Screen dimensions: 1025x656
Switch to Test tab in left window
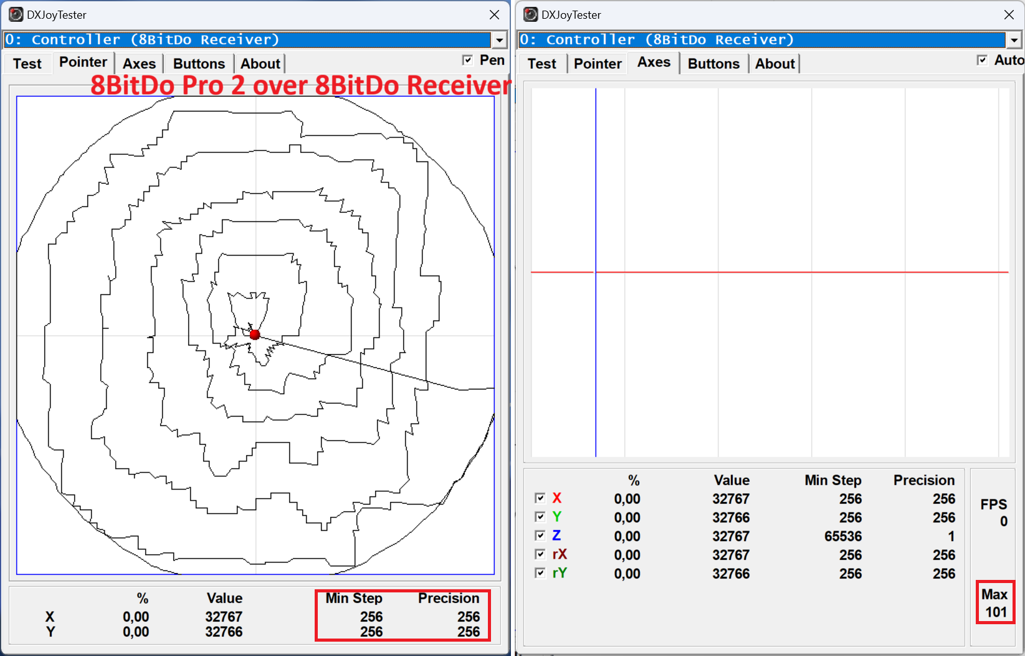27,64
